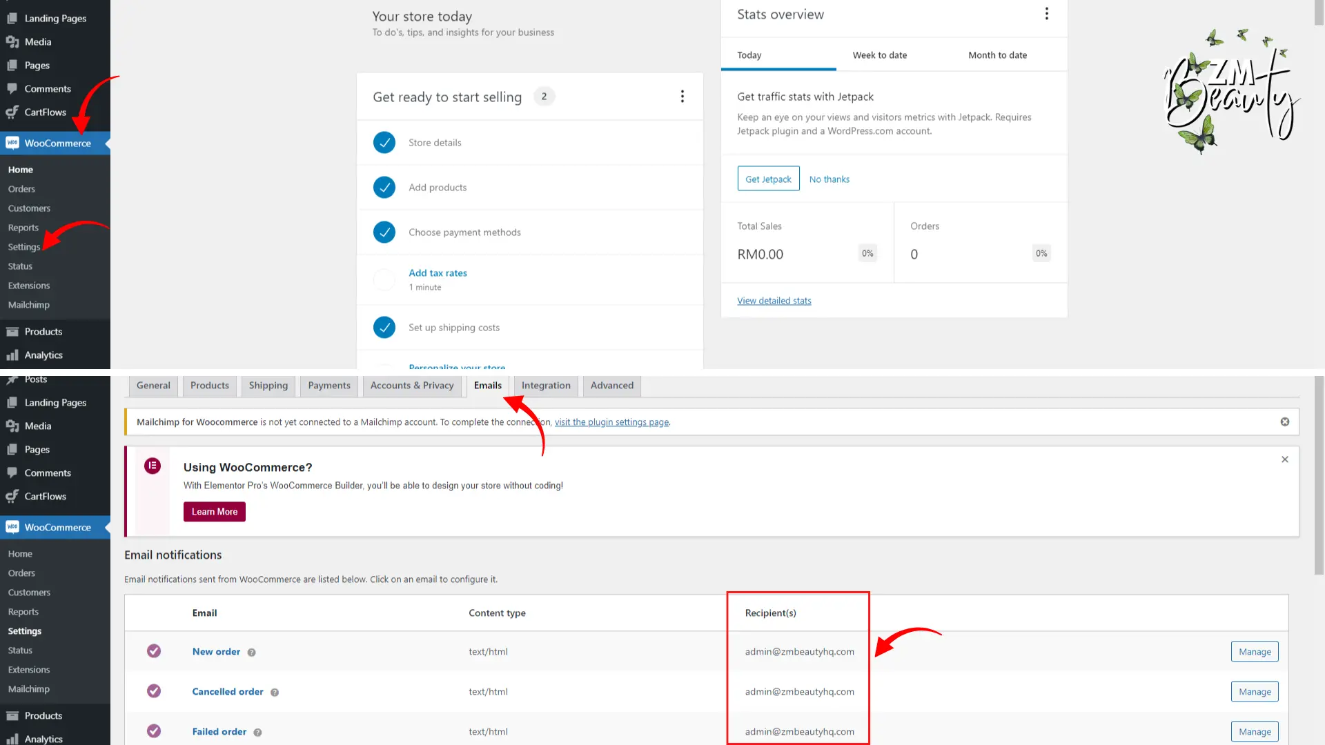Click help icon next to Cancelled order
The width and height of the screenshot is (1325, 745).
[275, 693]
